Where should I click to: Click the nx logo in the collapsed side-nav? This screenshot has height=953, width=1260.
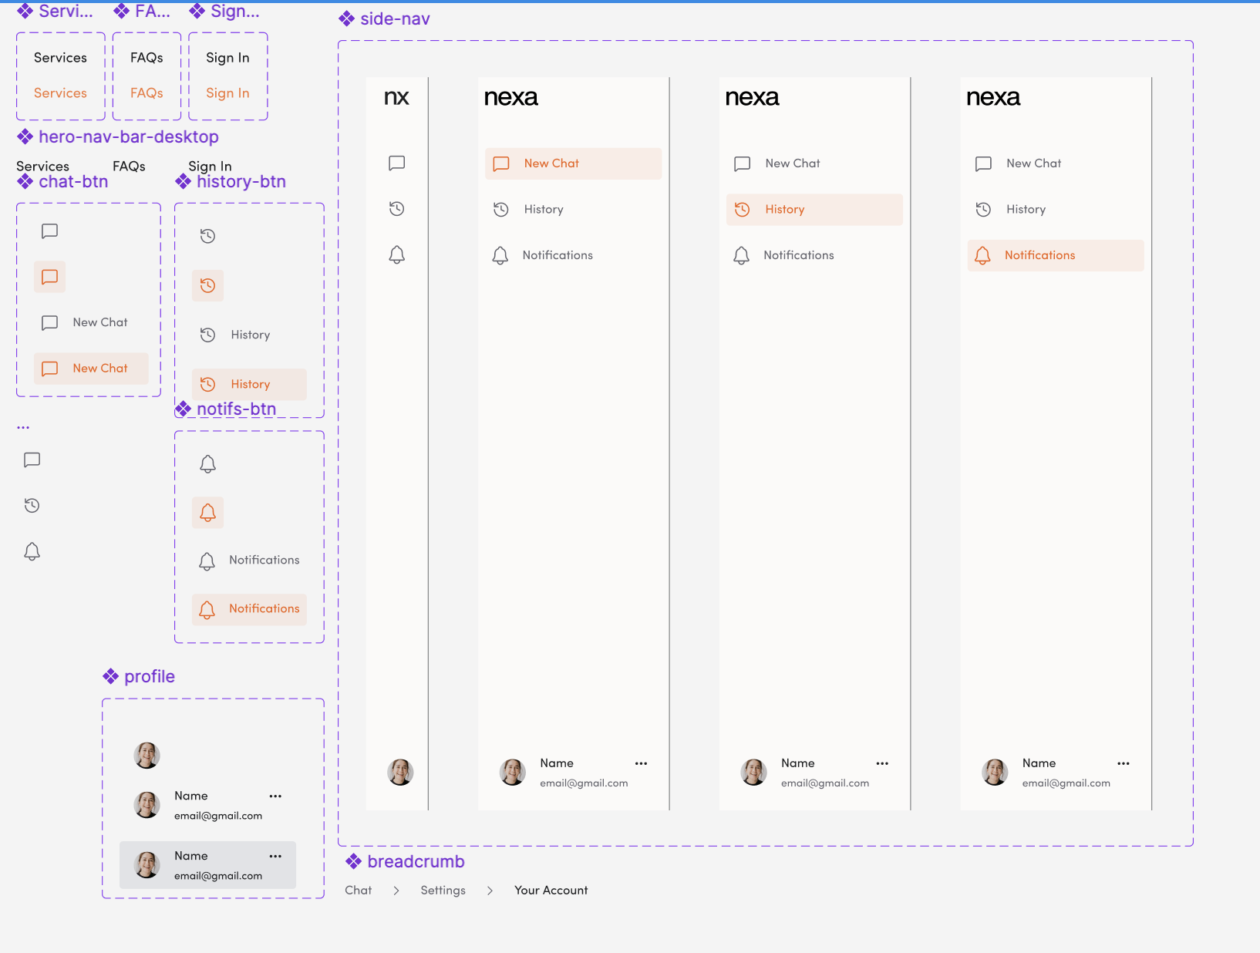coord(396,97)
